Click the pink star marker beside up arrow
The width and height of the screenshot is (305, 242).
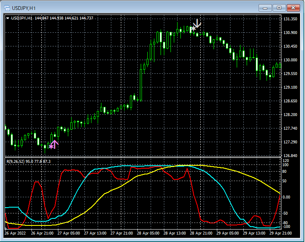[51, 146]
